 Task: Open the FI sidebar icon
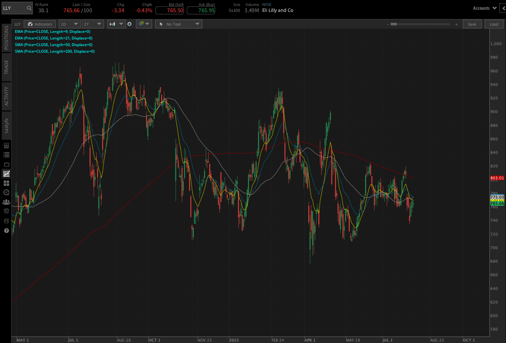pos(6,221)
